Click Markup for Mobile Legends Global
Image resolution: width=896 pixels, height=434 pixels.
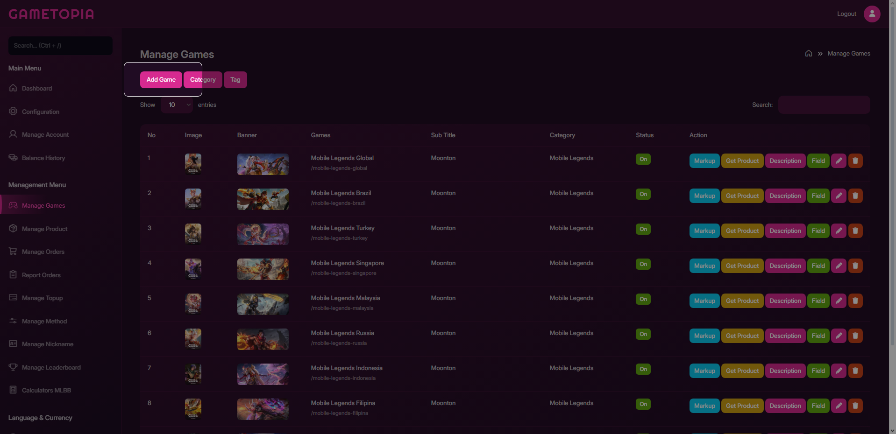(704, 161)
